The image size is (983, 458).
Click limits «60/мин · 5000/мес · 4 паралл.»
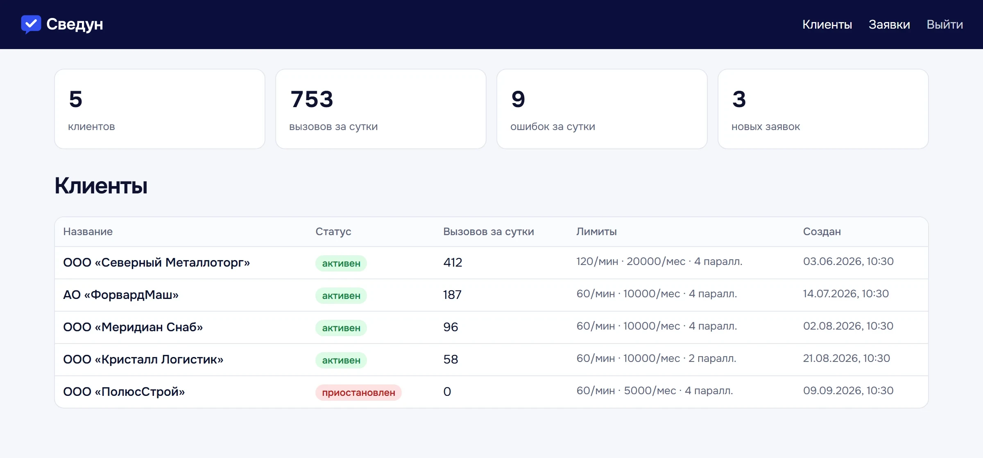click(655, 391)
